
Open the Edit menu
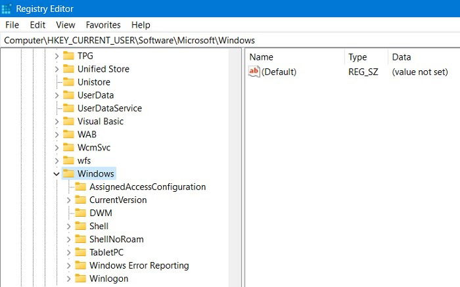pos(37,25)
